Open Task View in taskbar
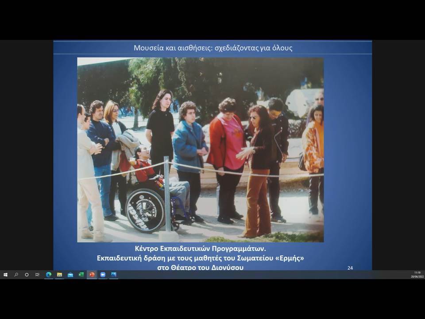The width and height of the screenshot is (425, 319). pyautogui.click(x=37, y=275)
